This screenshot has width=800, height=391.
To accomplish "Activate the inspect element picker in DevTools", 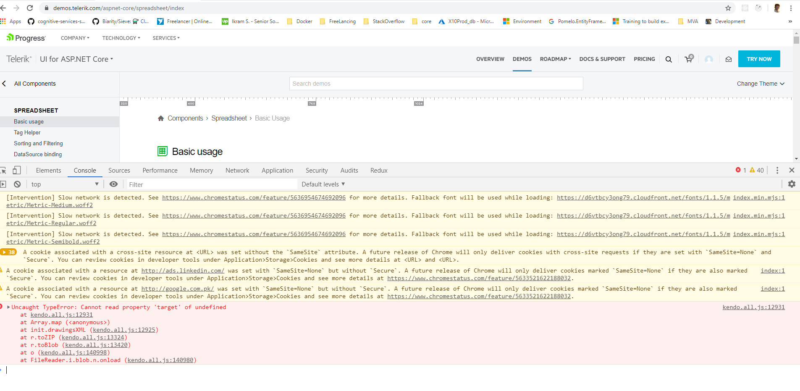I will (3, 170).
